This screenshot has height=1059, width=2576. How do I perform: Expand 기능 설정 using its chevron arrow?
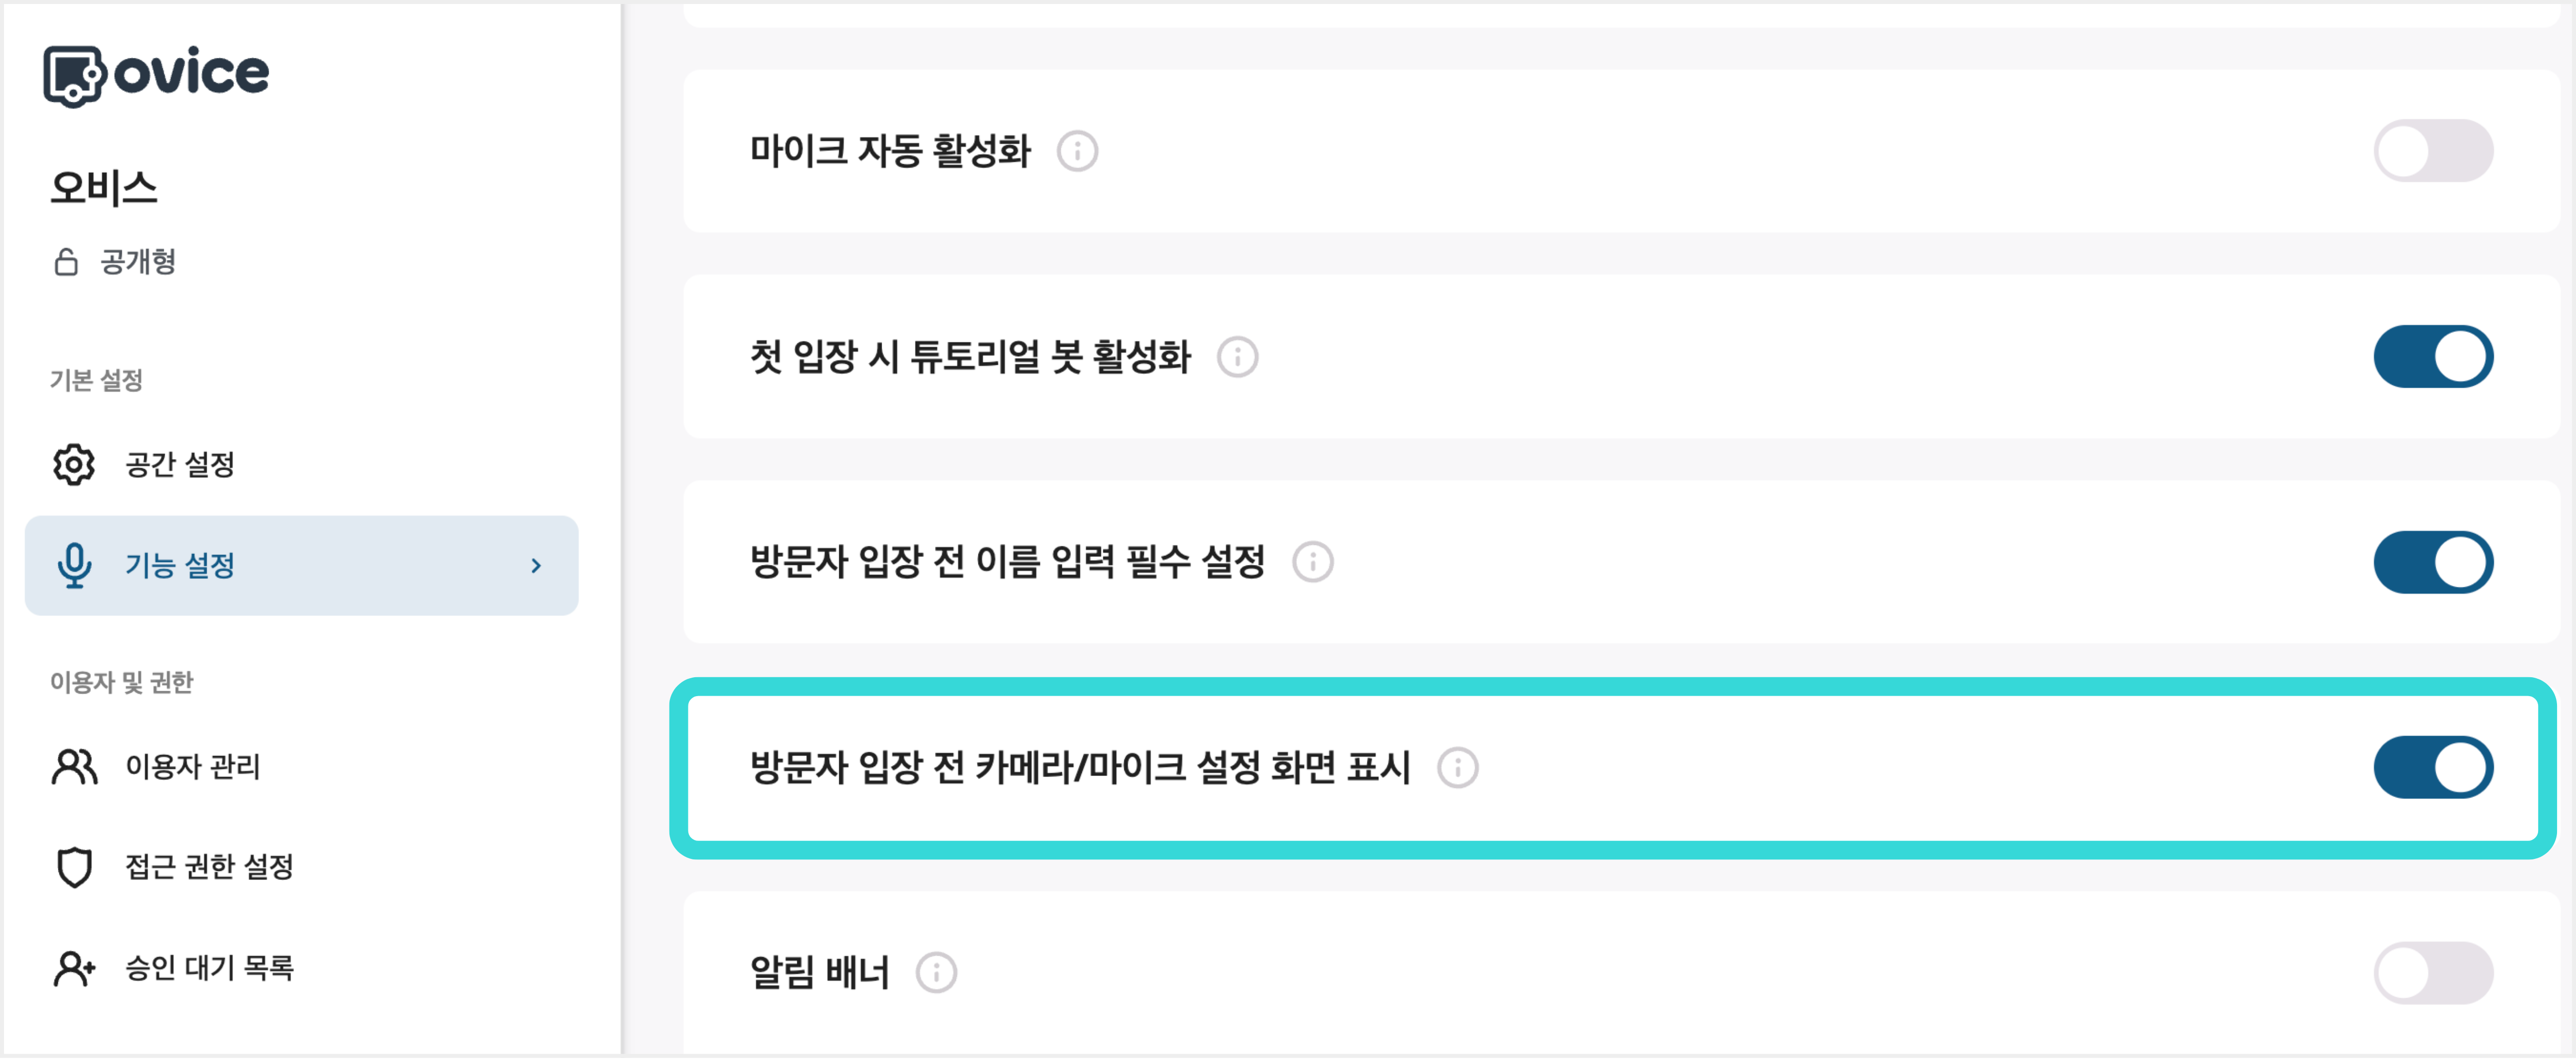coord(536,565)
